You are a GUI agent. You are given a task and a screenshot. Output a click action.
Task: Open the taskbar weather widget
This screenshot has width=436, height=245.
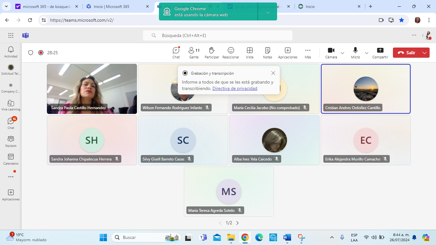click(x=27, y=237)
